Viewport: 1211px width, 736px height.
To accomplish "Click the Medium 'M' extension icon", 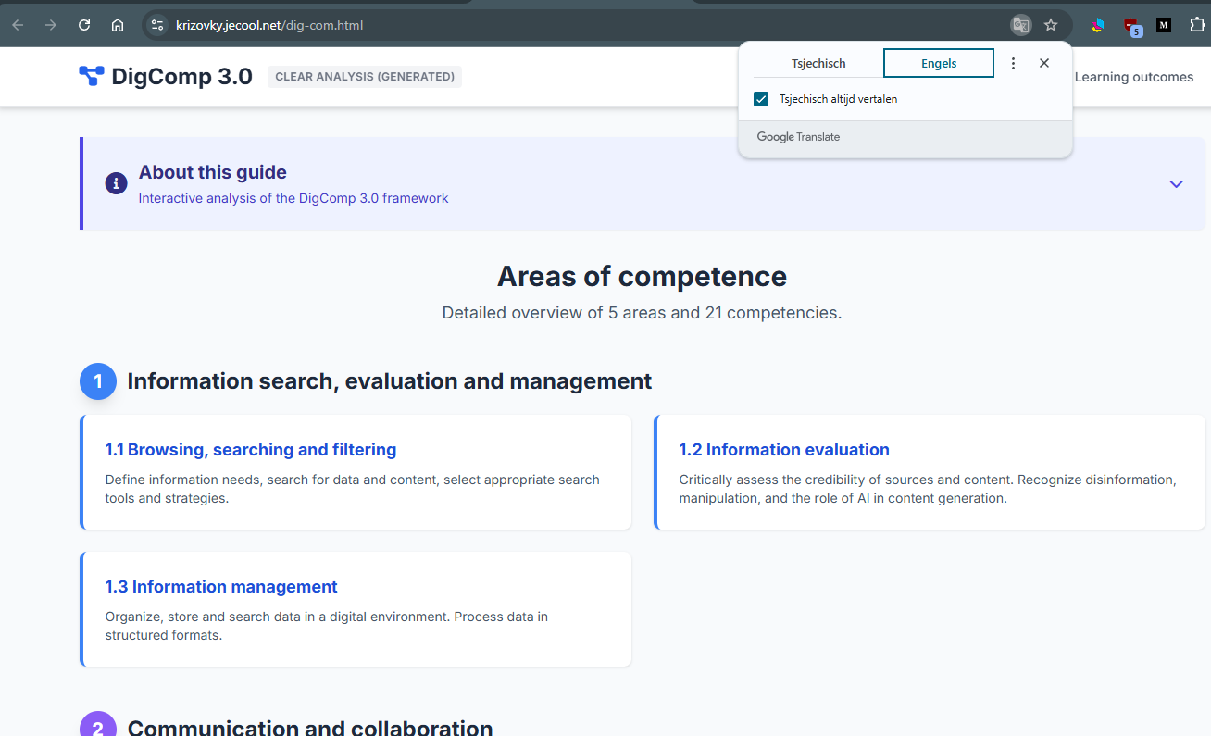I will pos(1164,25).
